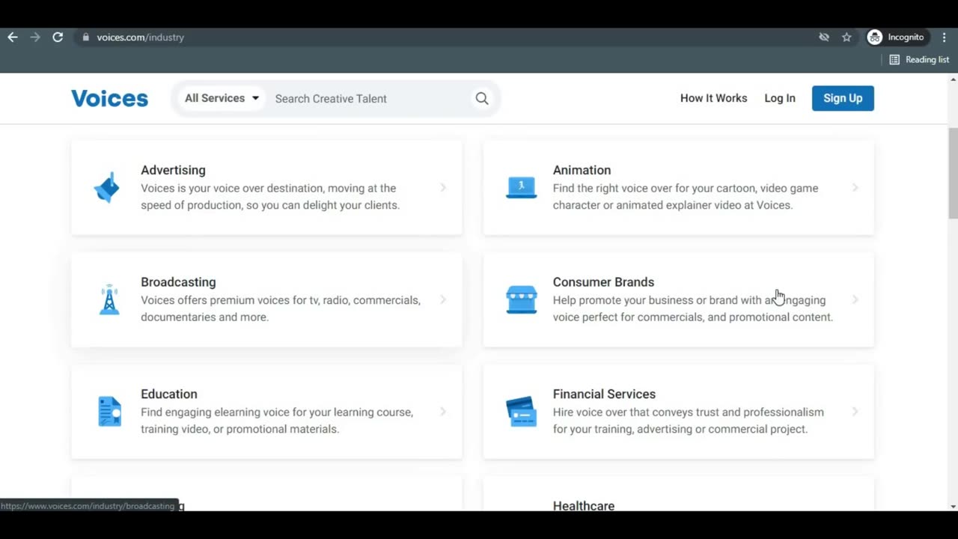
Task: Open the Advertising industry heading
Action: click(x=173, y=170)
